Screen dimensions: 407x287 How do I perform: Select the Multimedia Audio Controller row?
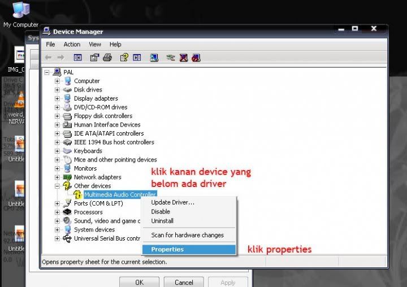[120, 194]
